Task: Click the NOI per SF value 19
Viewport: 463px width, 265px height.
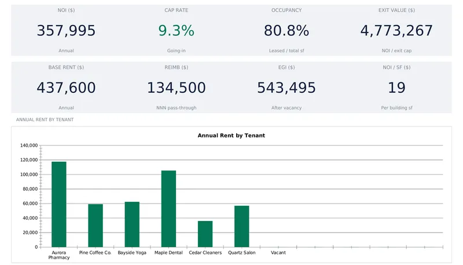Action: point(396,88)
